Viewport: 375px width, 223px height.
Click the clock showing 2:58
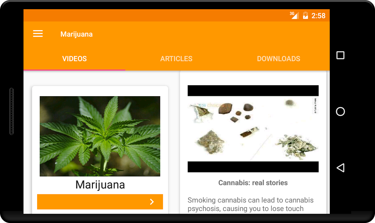[318, 16]
